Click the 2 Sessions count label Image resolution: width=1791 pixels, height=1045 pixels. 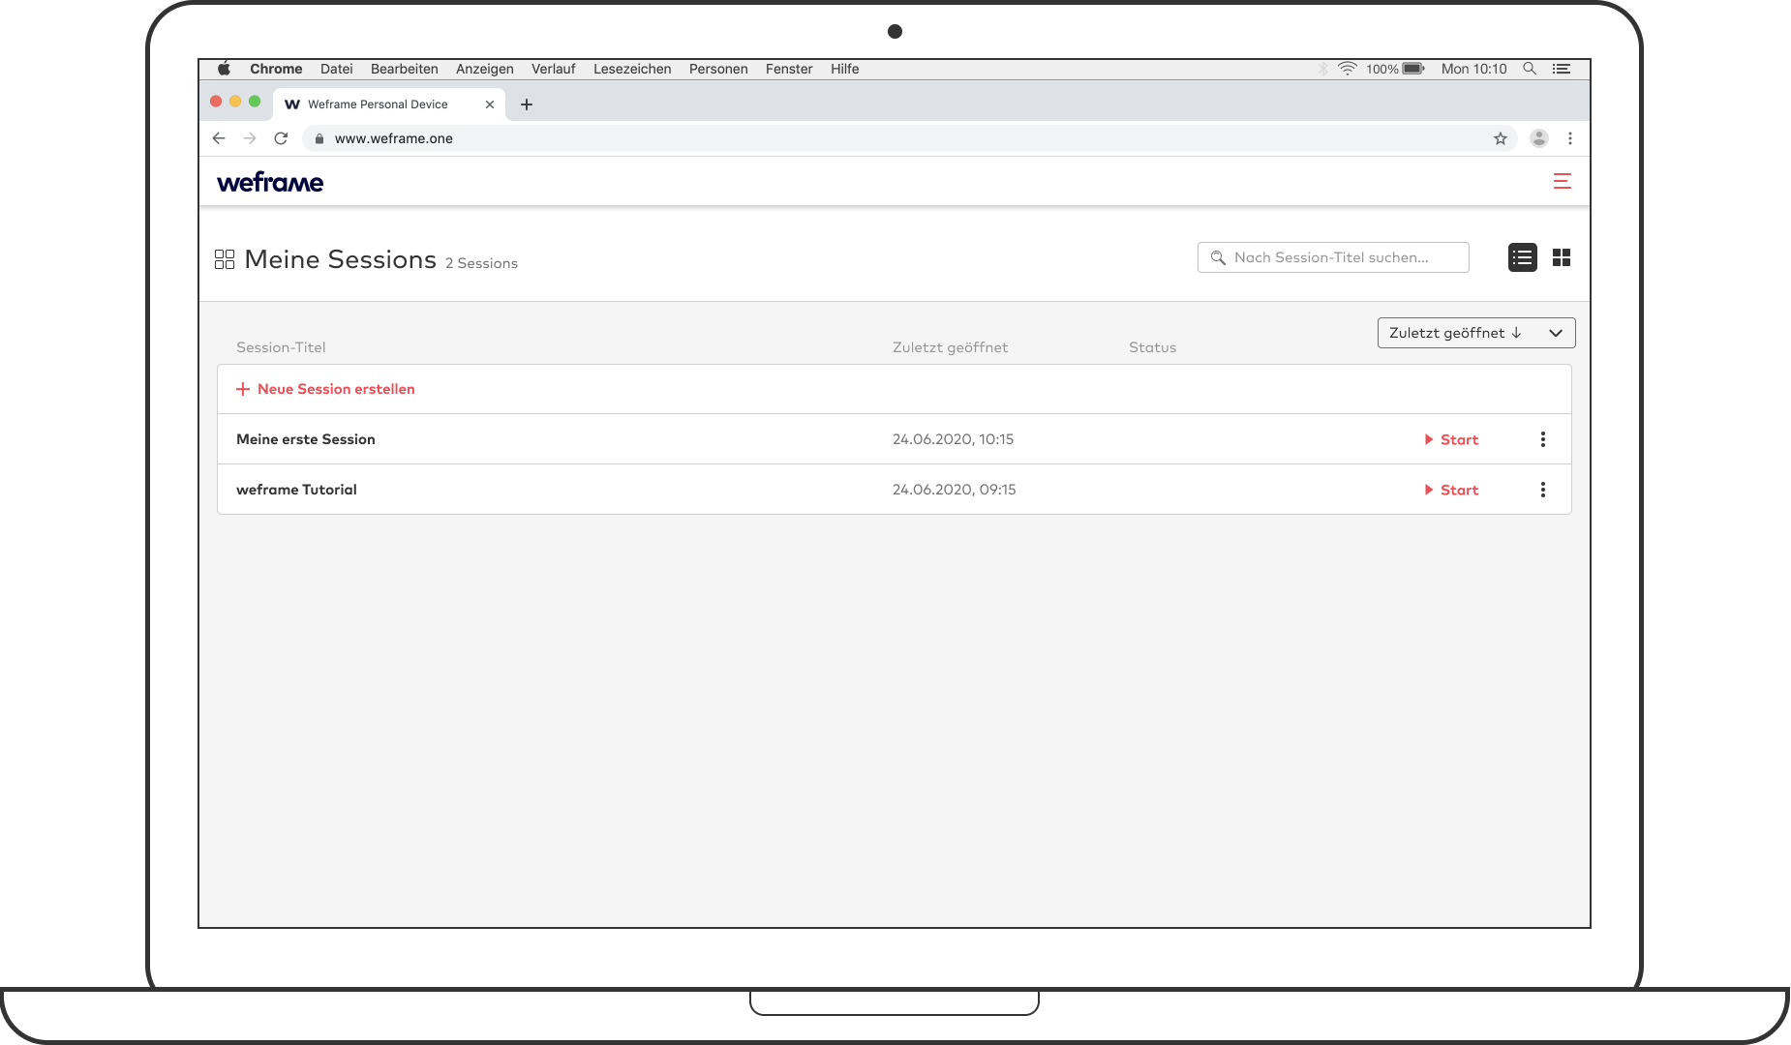481,263
